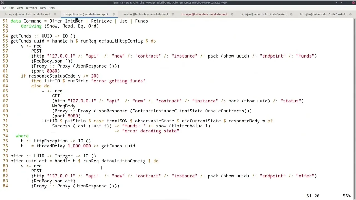This screenshot has height=200, width=356.
Task: Open the Tabs menu
Action: point(42,8)
